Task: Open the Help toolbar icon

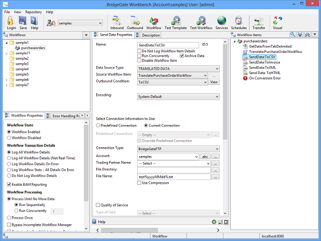Action: coord(35,23)
